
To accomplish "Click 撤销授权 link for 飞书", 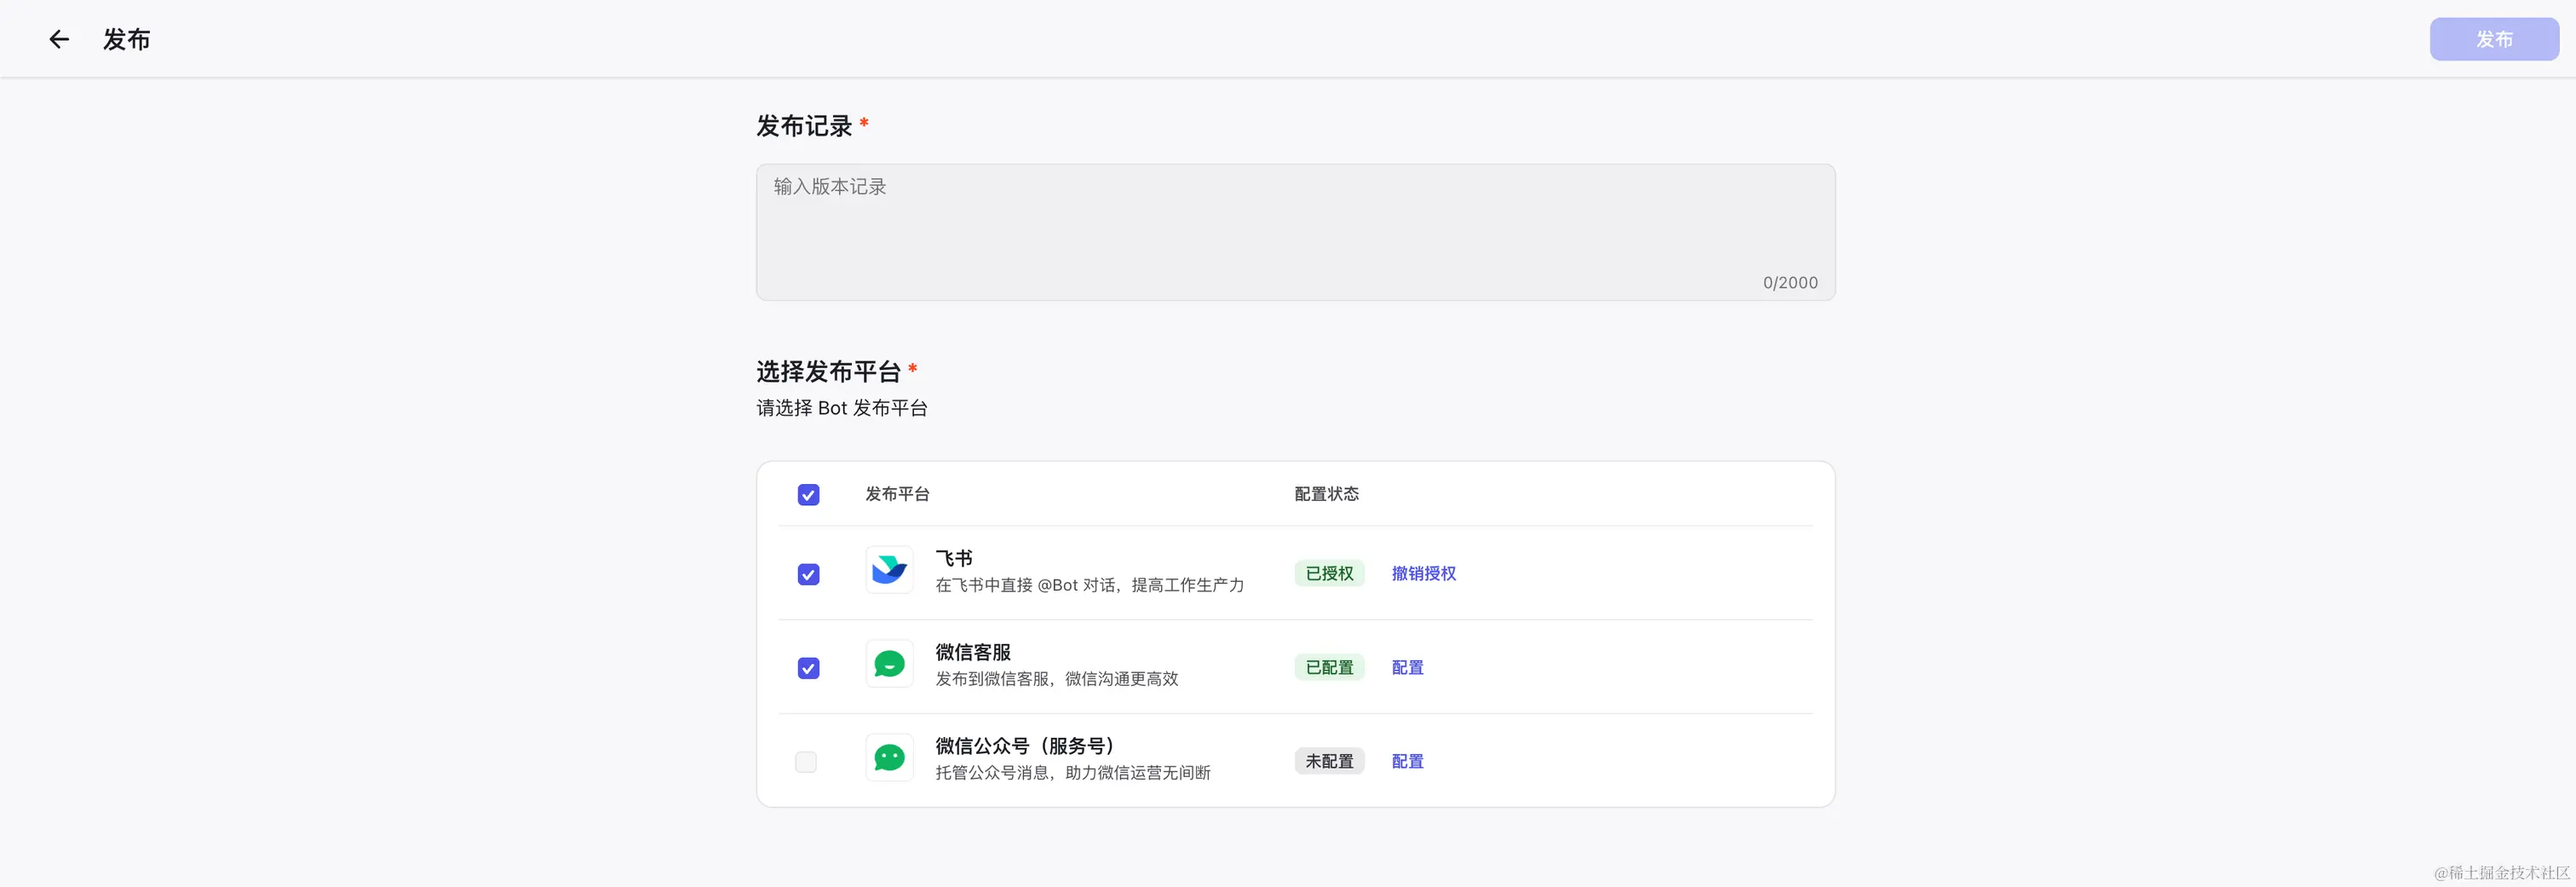I will pos(1423,573).
